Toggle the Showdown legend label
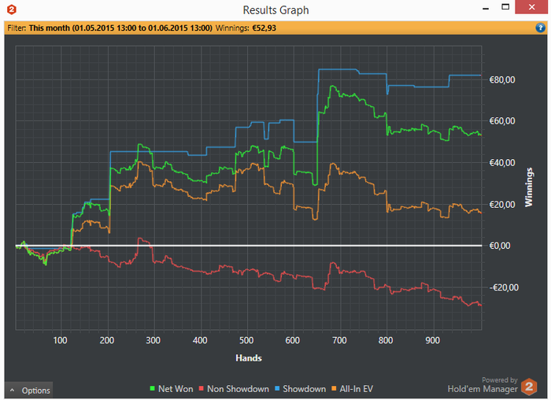This screenshot has width=551, height=400. [304, 389]
